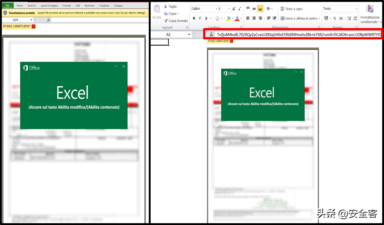The height and width of the screenshot is (225, 384).
Task: Open Formattazione condizionale icon
Action: 370,9
